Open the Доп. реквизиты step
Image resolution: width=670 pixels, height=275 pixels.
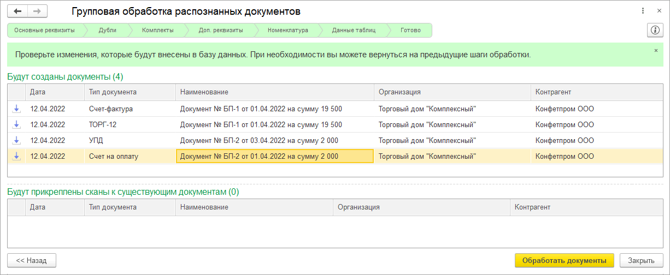tap(221, 31)
